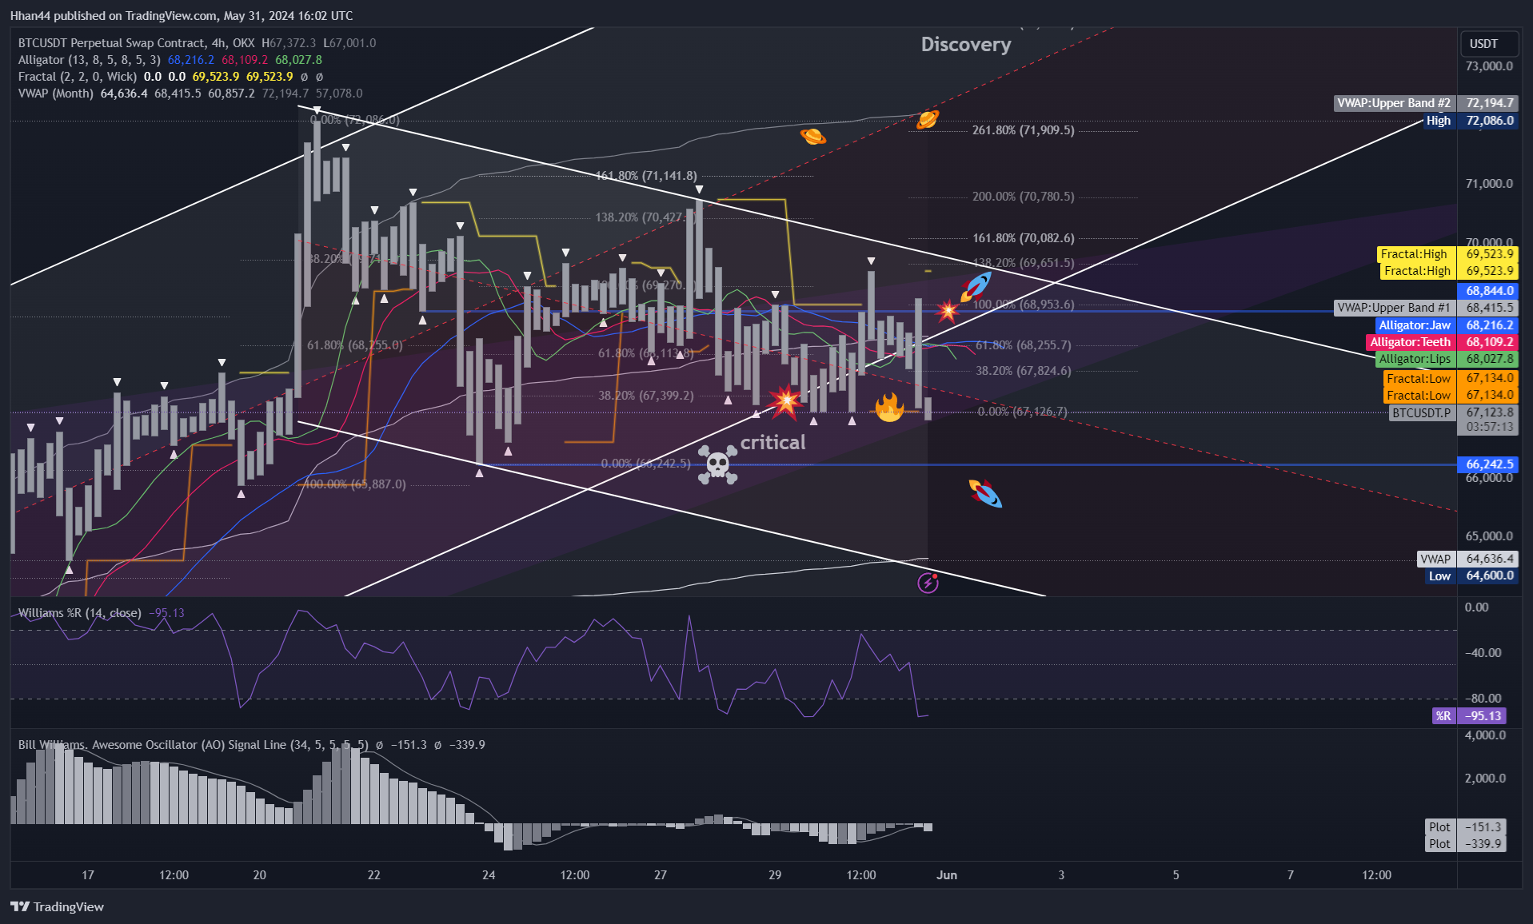Click the Low 64,600.0 price label
Viewport: 1533px width, 924px height.
tap(1471, 576)
